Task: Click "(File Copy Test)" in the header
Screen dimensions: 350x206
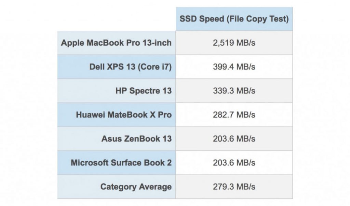Action: tap(257, 18)
